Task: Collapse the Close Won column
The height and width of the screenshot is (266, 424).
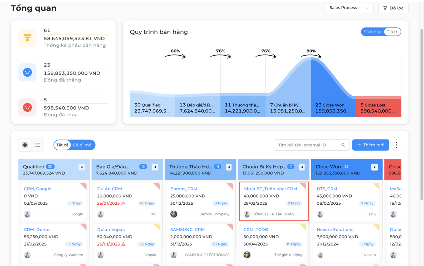Action: [x=374, y=167]
